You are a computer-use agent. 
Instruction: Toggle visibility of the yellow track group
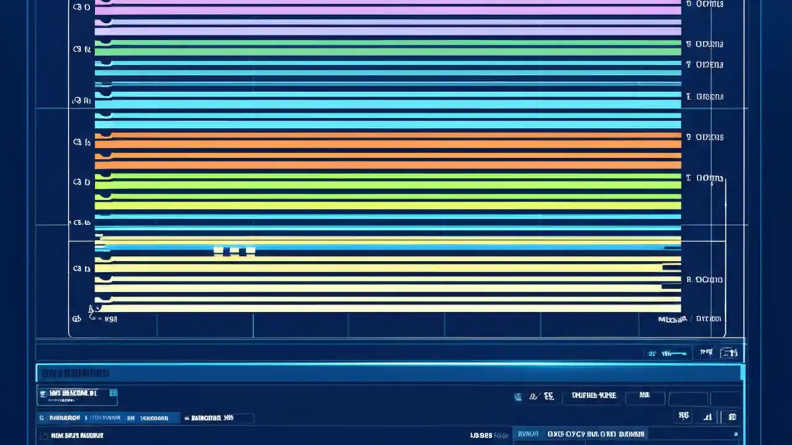pyautogui.click(x=81, y=268)
